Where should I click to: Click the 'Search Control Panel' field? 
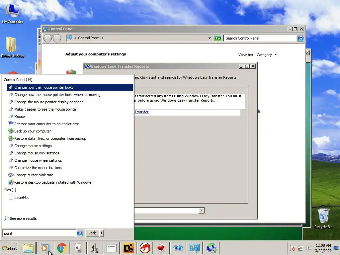[x=260, y=38]
